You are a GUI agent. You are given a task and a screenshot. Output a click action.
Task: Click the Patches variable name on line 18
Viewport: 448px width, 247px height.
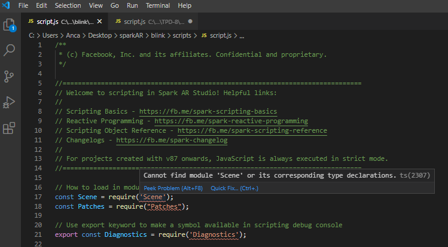91,206
